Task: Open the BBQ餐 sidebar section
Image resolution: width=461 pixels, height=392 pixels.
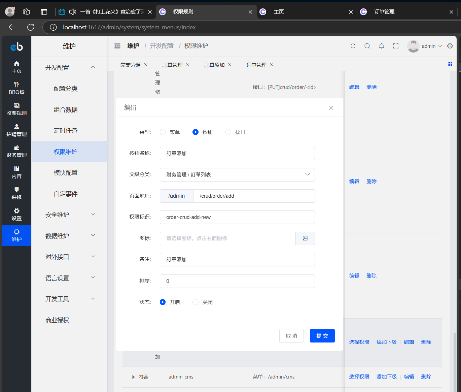Action: pos(16,88)
